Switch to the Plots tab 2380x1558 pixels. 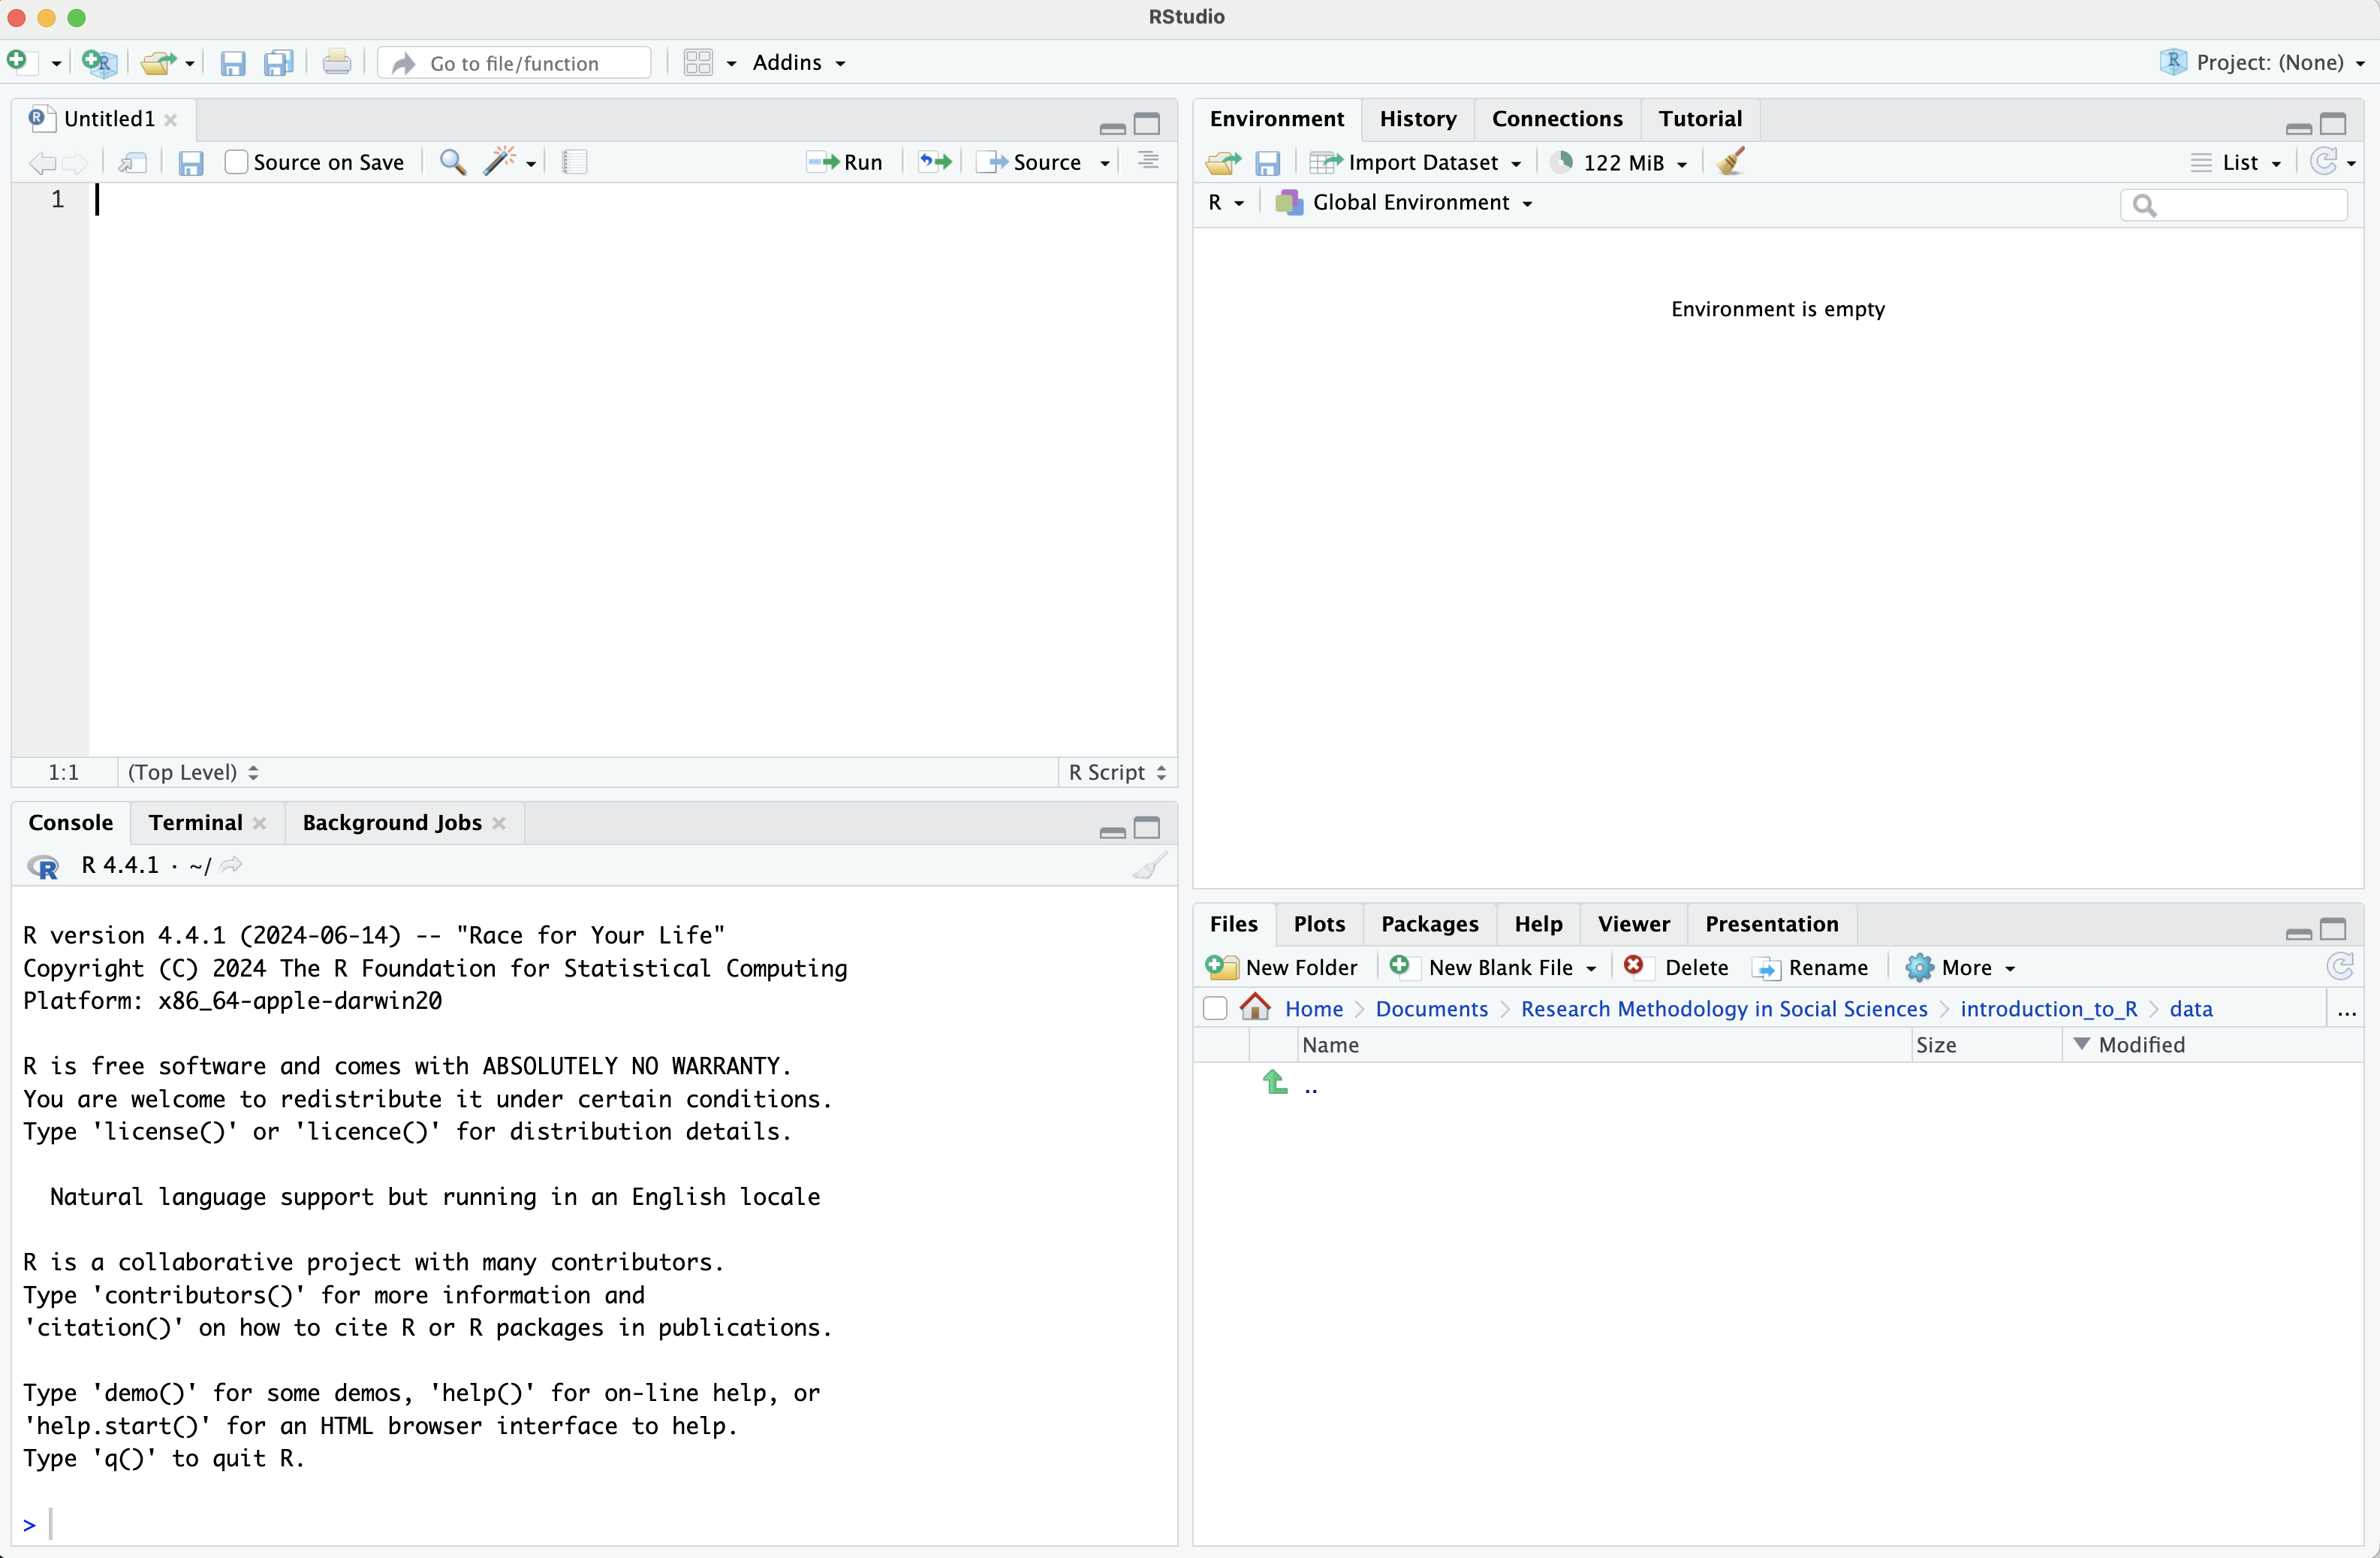[x=1319, y=923]
